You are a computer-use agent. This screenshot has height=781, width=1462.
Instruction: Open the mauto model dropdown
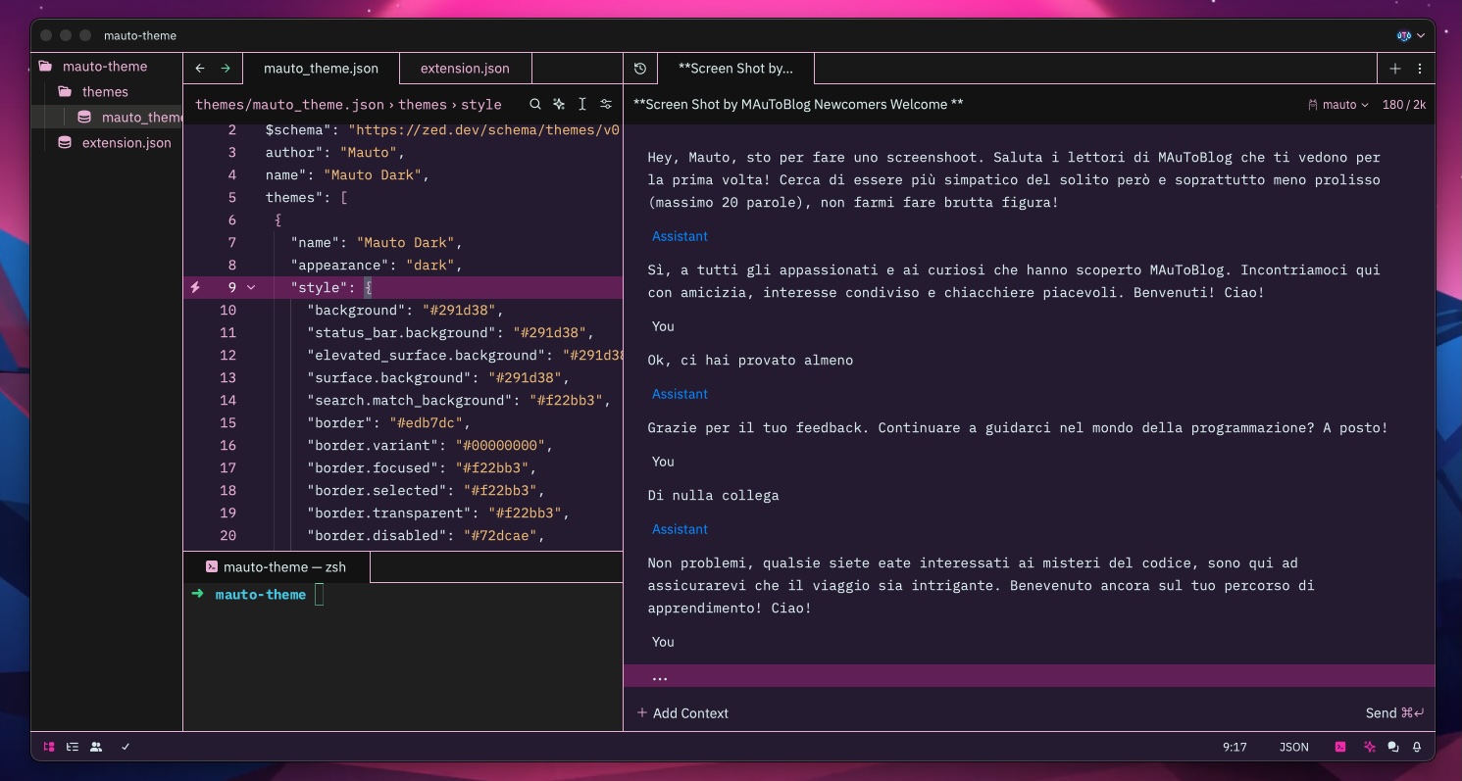(x=1339, y=104)
